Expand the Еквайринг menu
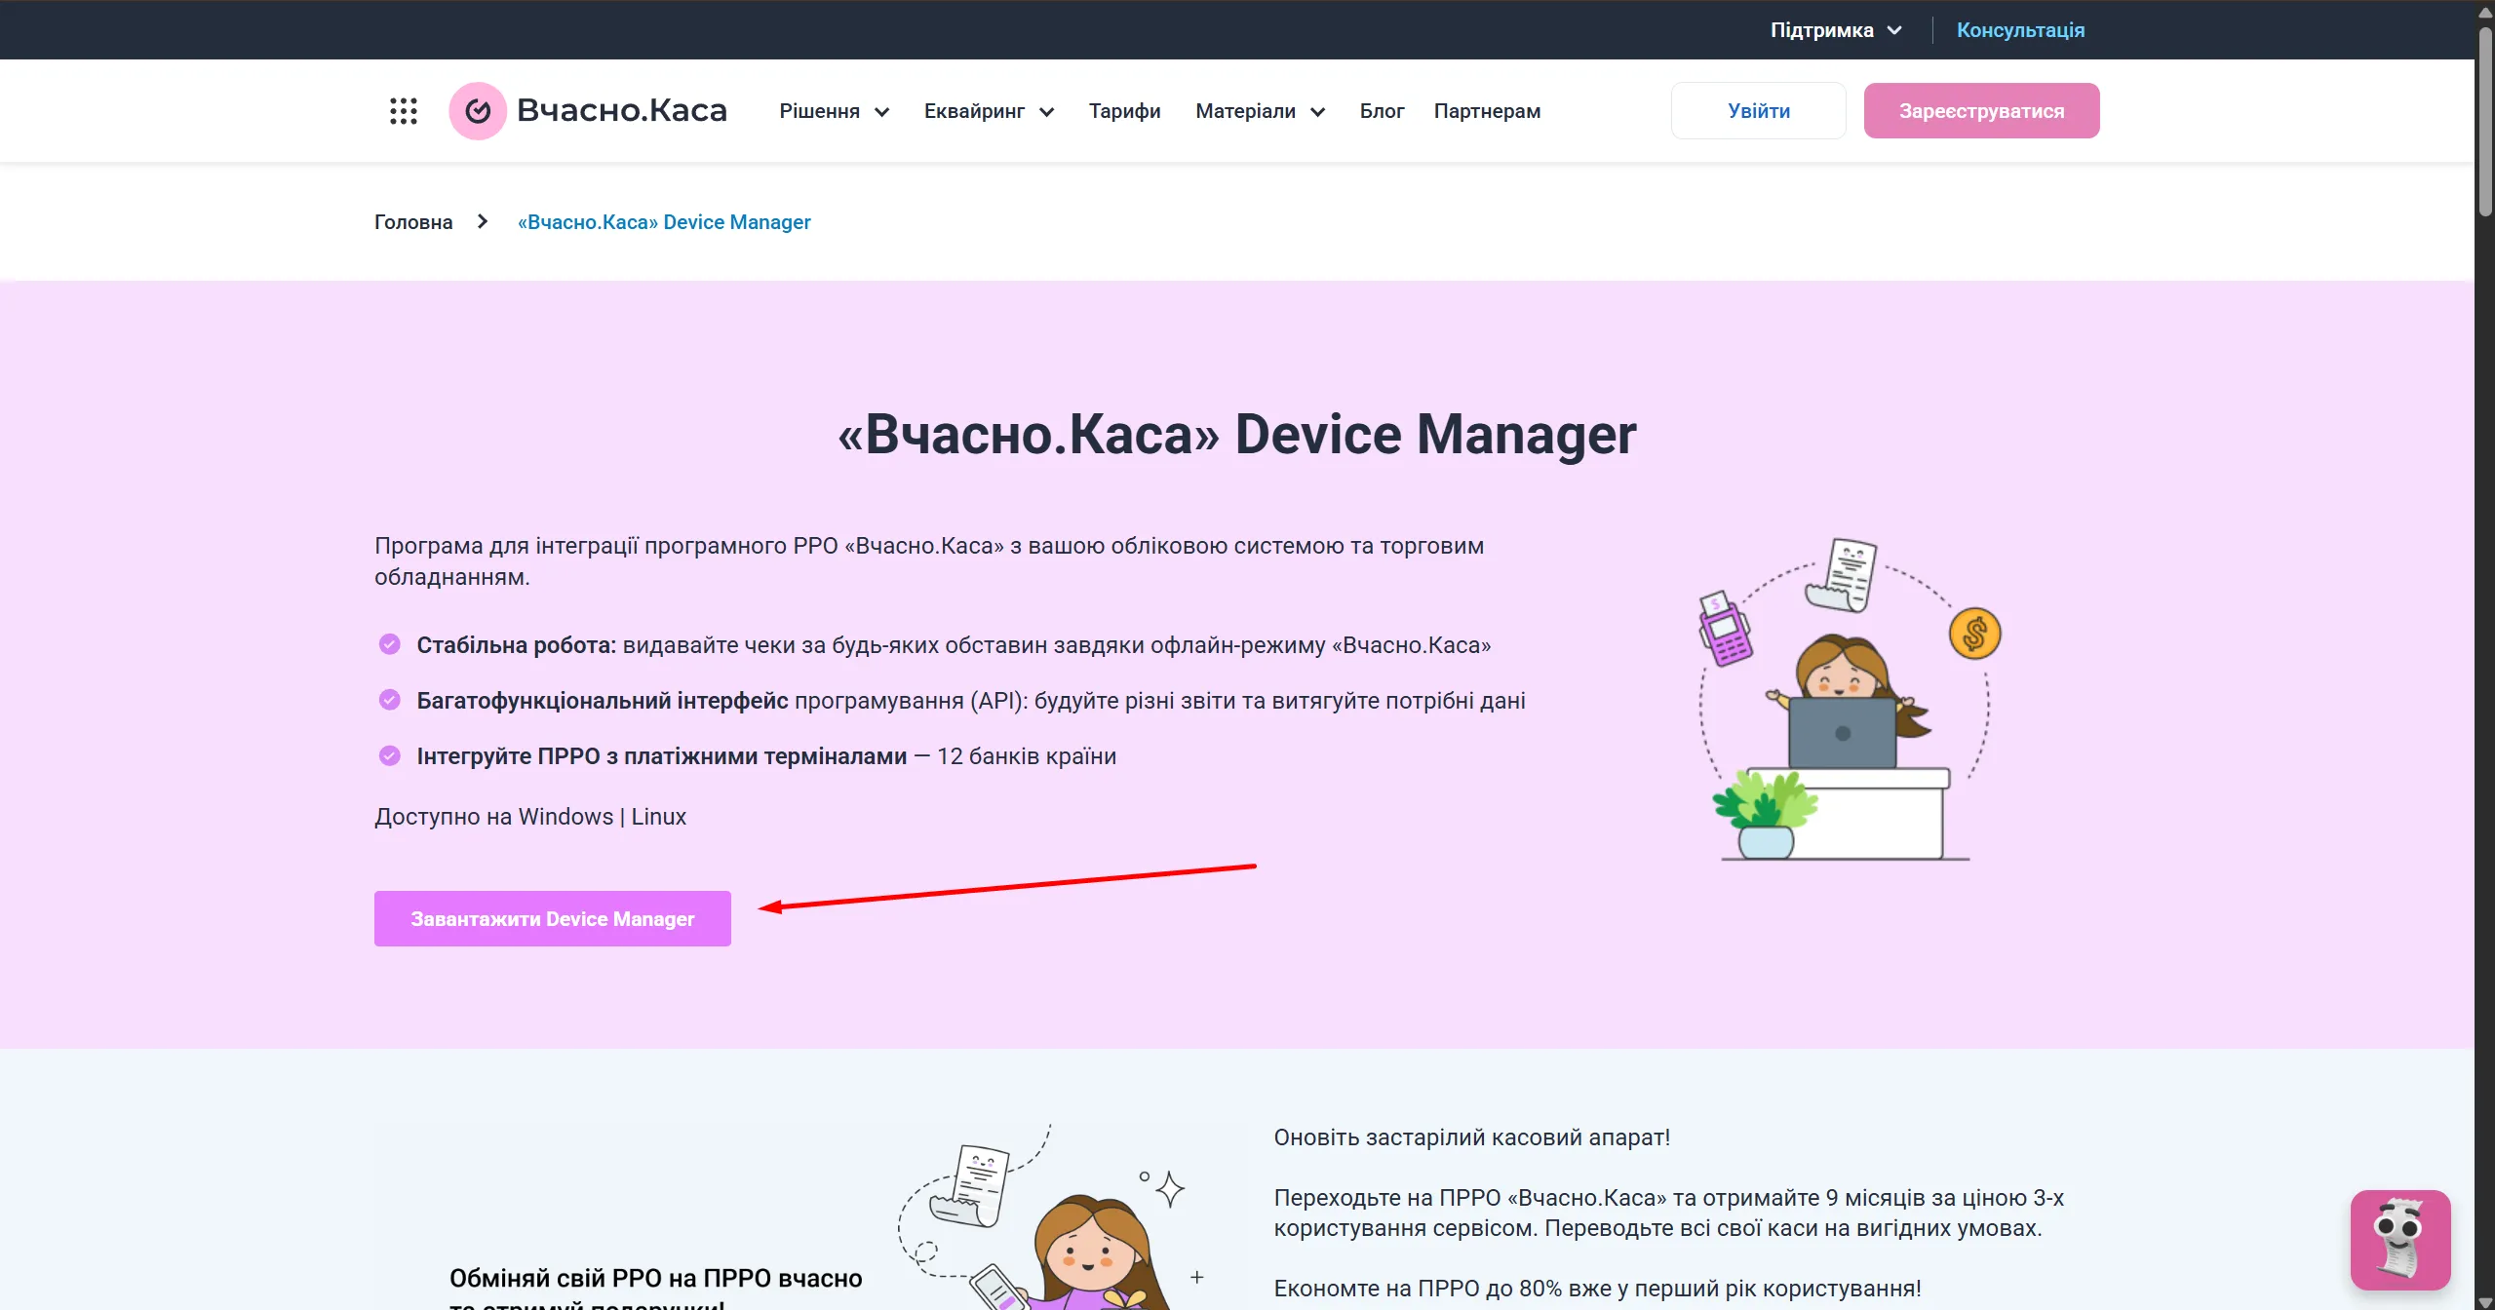The width and height of the screenshot is (2495, 1310). tap(989, 112)
